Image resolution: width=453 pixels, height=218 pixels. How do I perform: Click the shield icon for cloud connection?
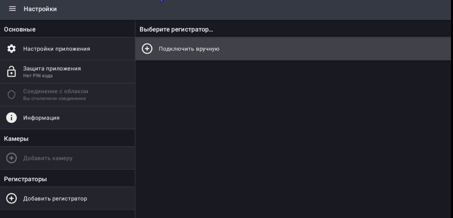pyautogui.click(x=11, y=95)
